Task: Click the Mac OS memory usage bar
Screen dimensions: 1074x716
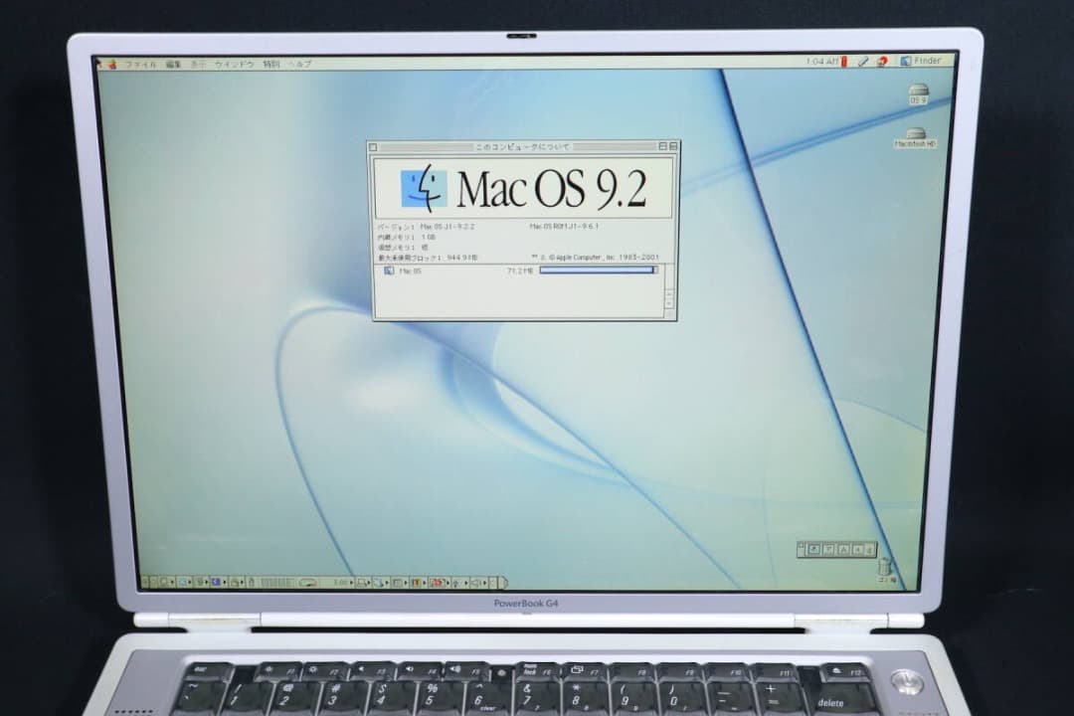Action: pos(598,269)
